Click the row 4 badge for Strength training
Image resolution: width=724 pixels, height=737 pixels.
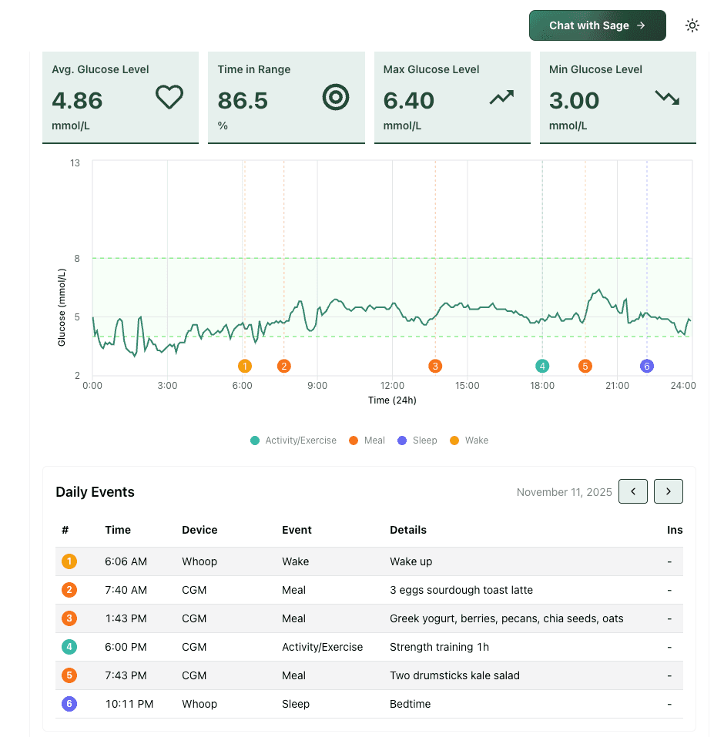pyautogui.click(x=69, y=647)
